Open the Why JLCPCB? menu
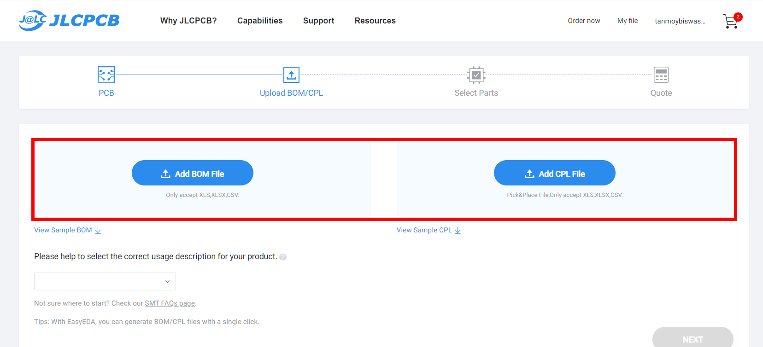This screenshot has width=763, height=347. (x=188, y=21)
